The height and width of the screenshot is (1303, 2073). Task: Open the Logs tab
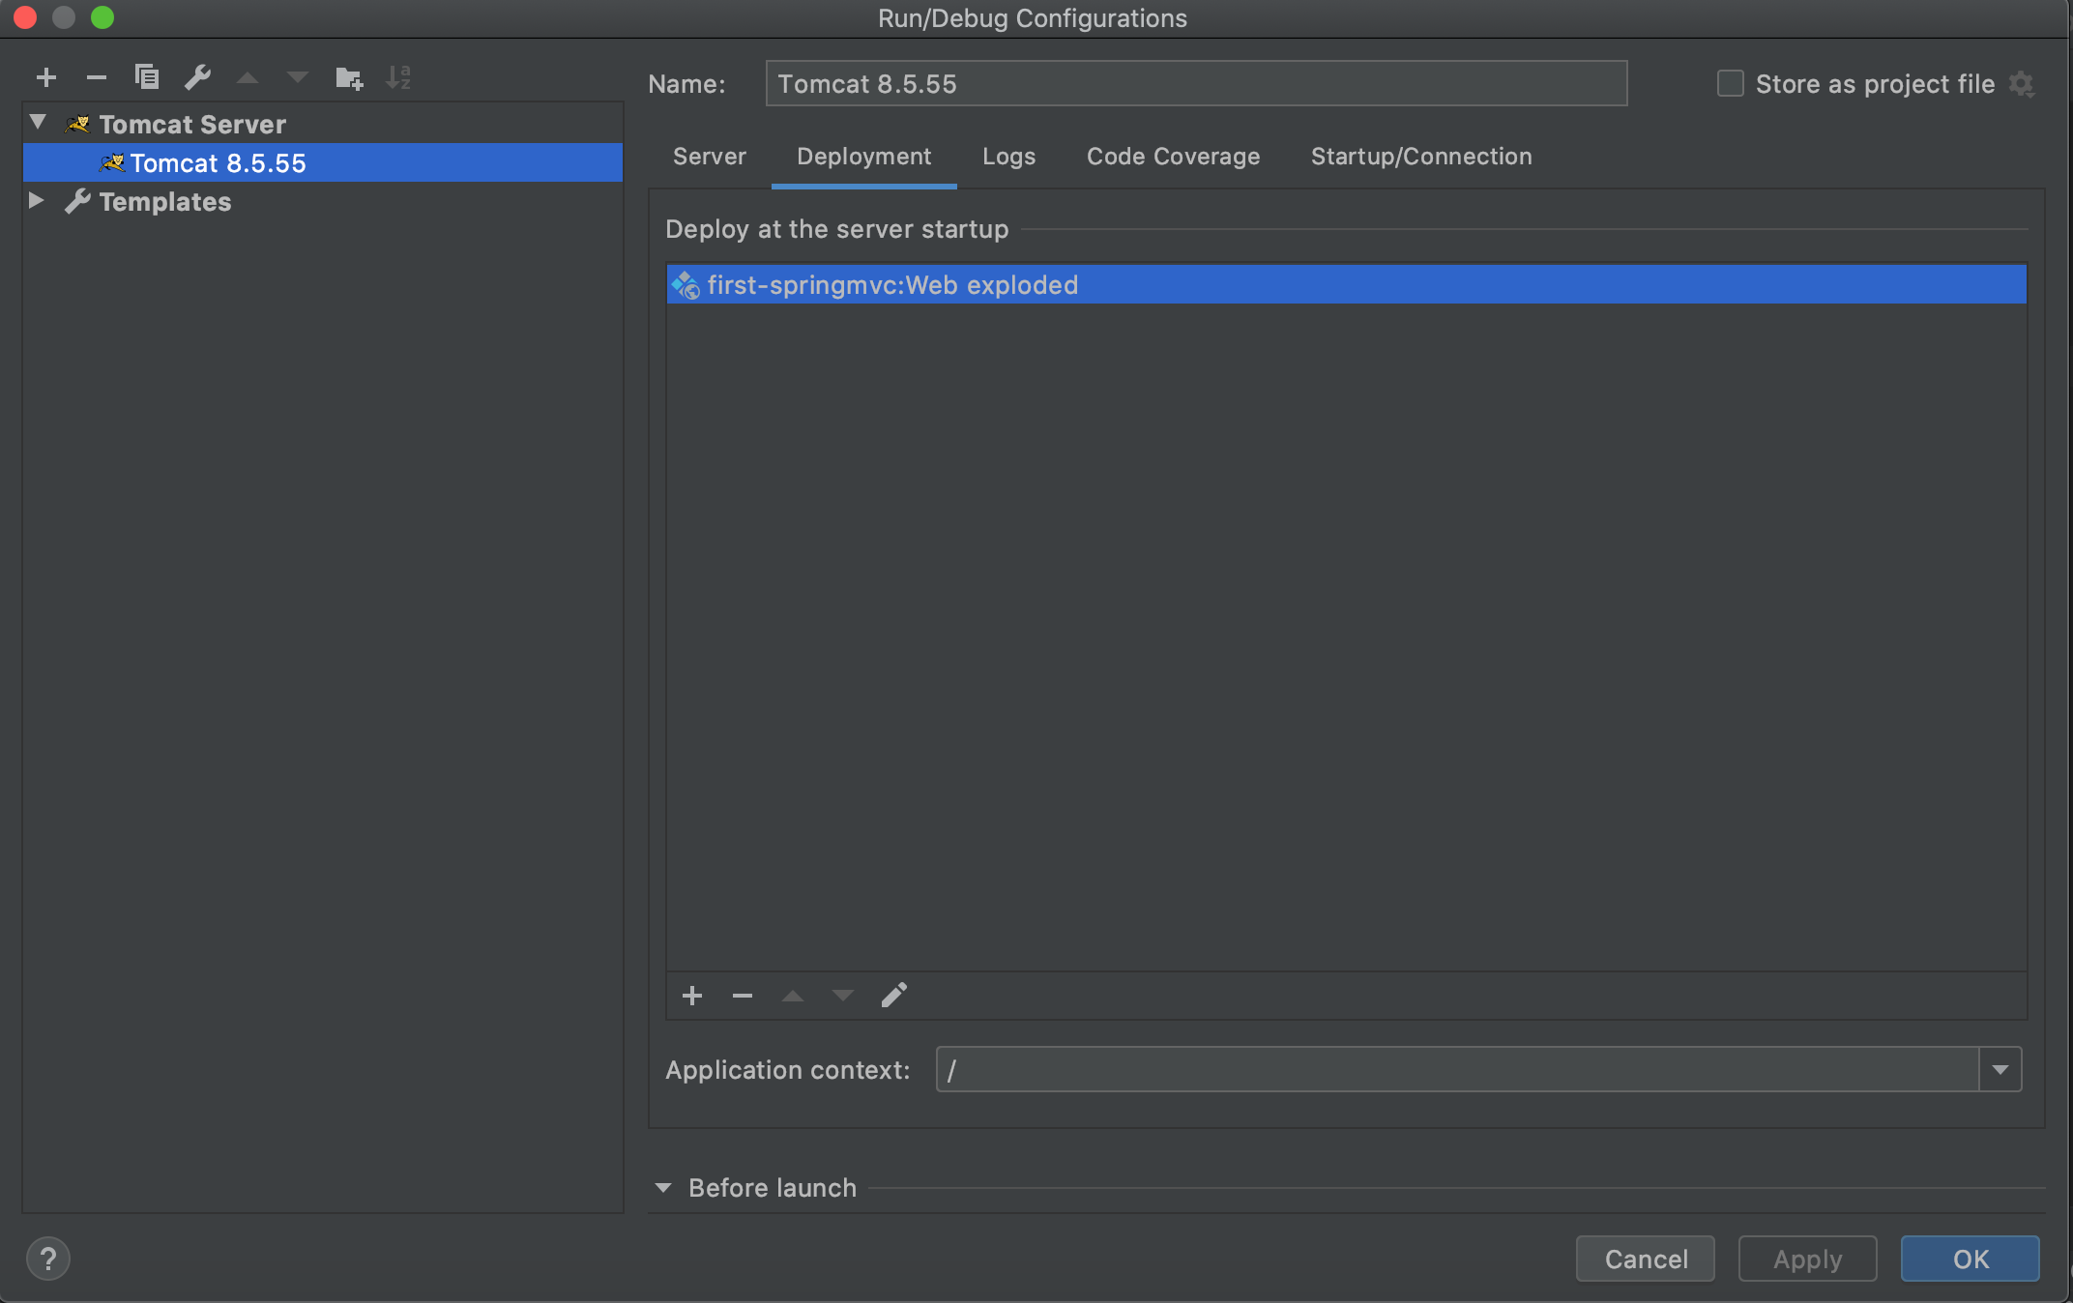tap(1009, 157)
